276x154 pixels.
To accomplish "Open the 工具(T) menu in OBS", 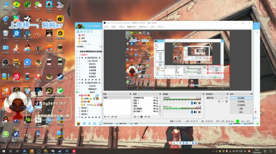I will 153,27.
